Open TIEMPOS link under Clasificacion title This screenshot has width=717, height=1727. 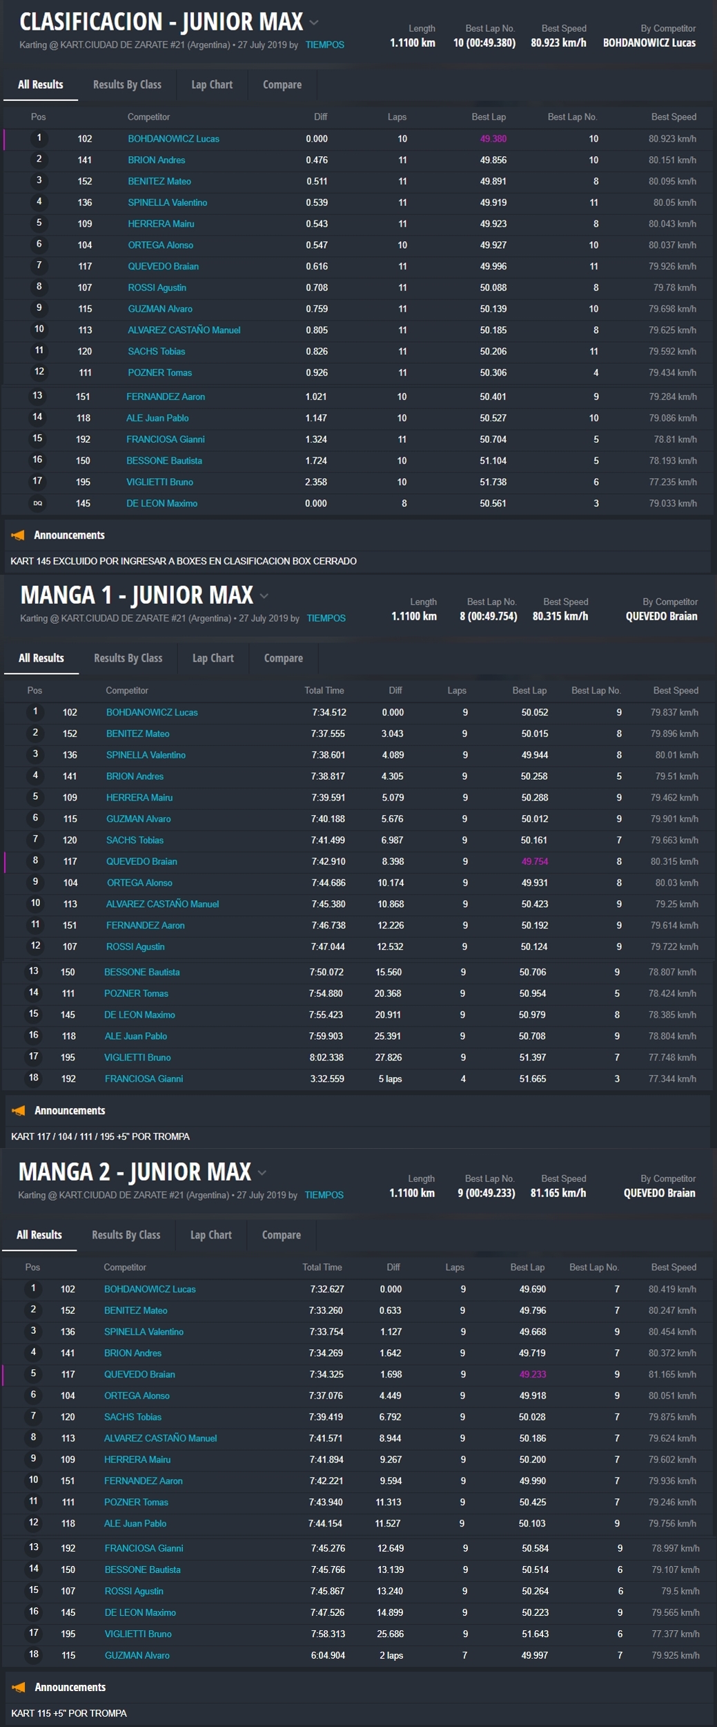[324, 45]
